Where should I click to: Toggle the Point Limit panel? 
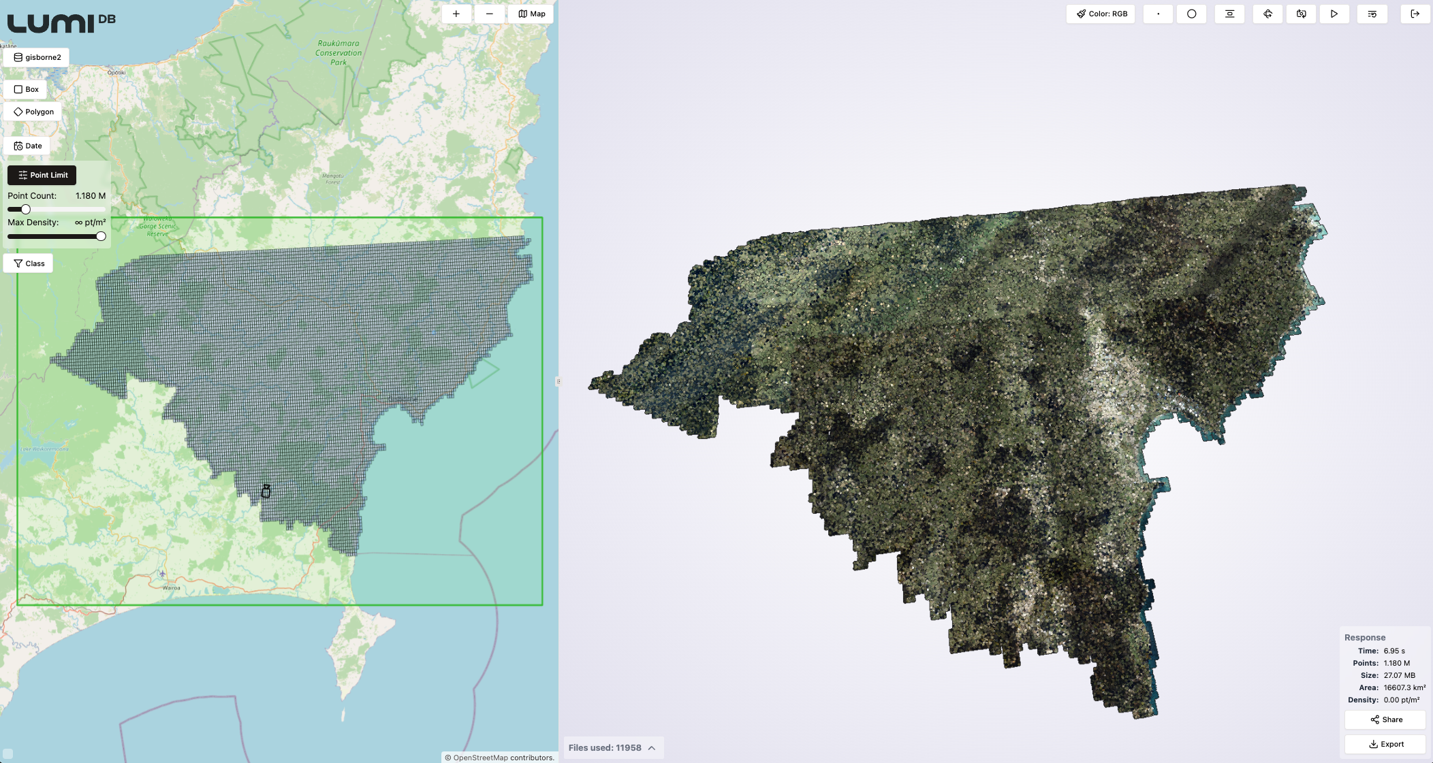[42, 175]
